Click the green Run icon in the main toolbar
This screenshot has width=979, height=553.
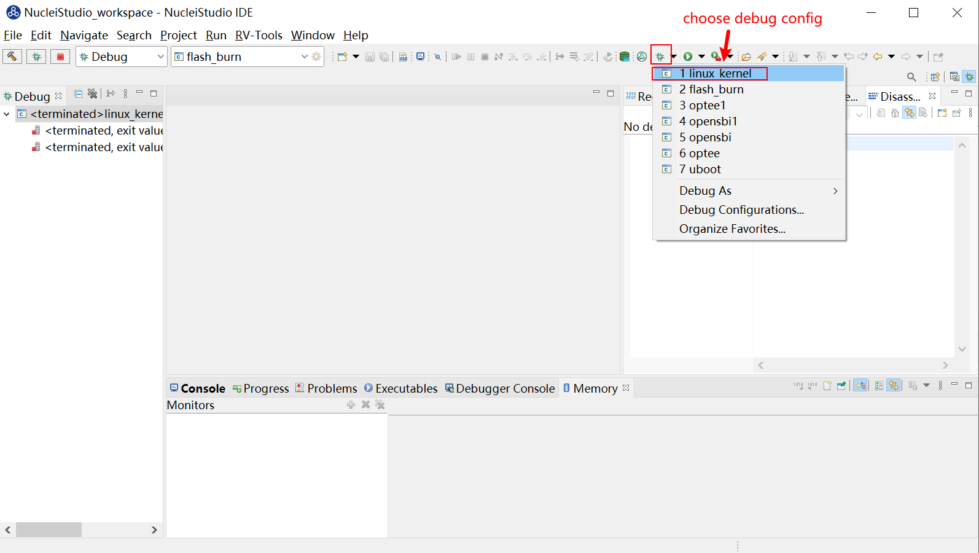tap(688, 57)
